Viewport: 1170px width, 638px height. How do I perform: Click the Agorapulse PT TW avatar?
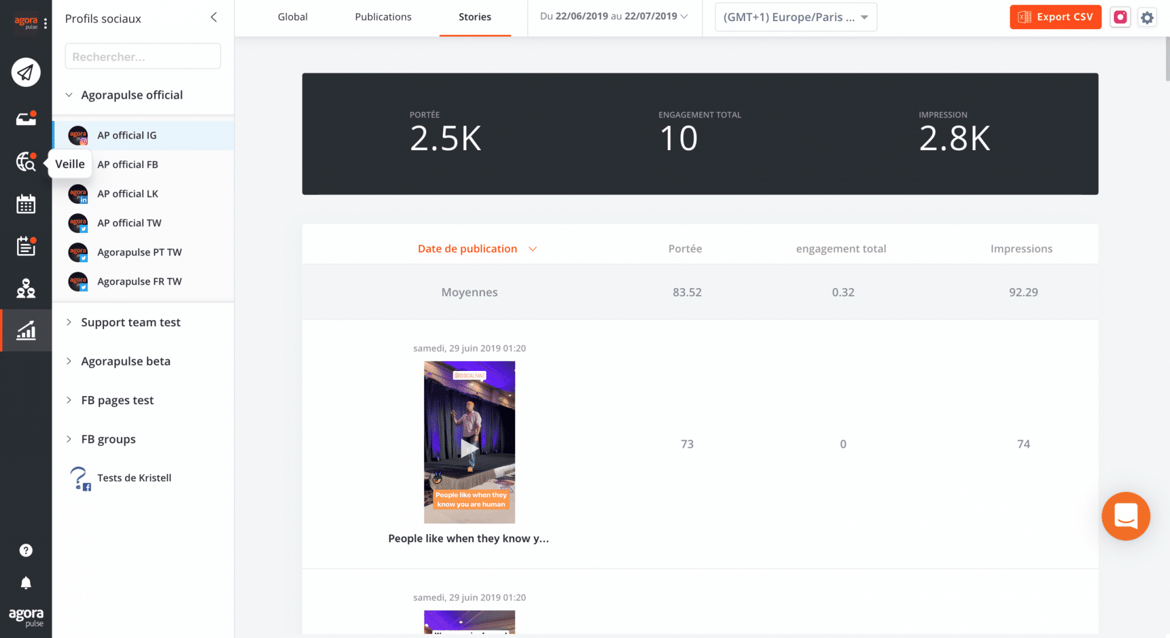tap(78, 252)
